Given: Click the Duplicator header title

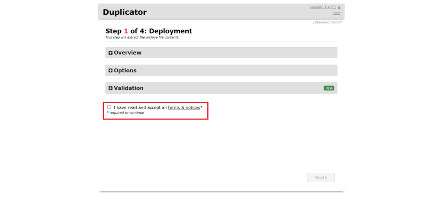Looking at the screenshot, I should coord(125,12).
